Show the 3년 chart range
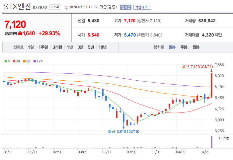 click(x=80, y=47)
